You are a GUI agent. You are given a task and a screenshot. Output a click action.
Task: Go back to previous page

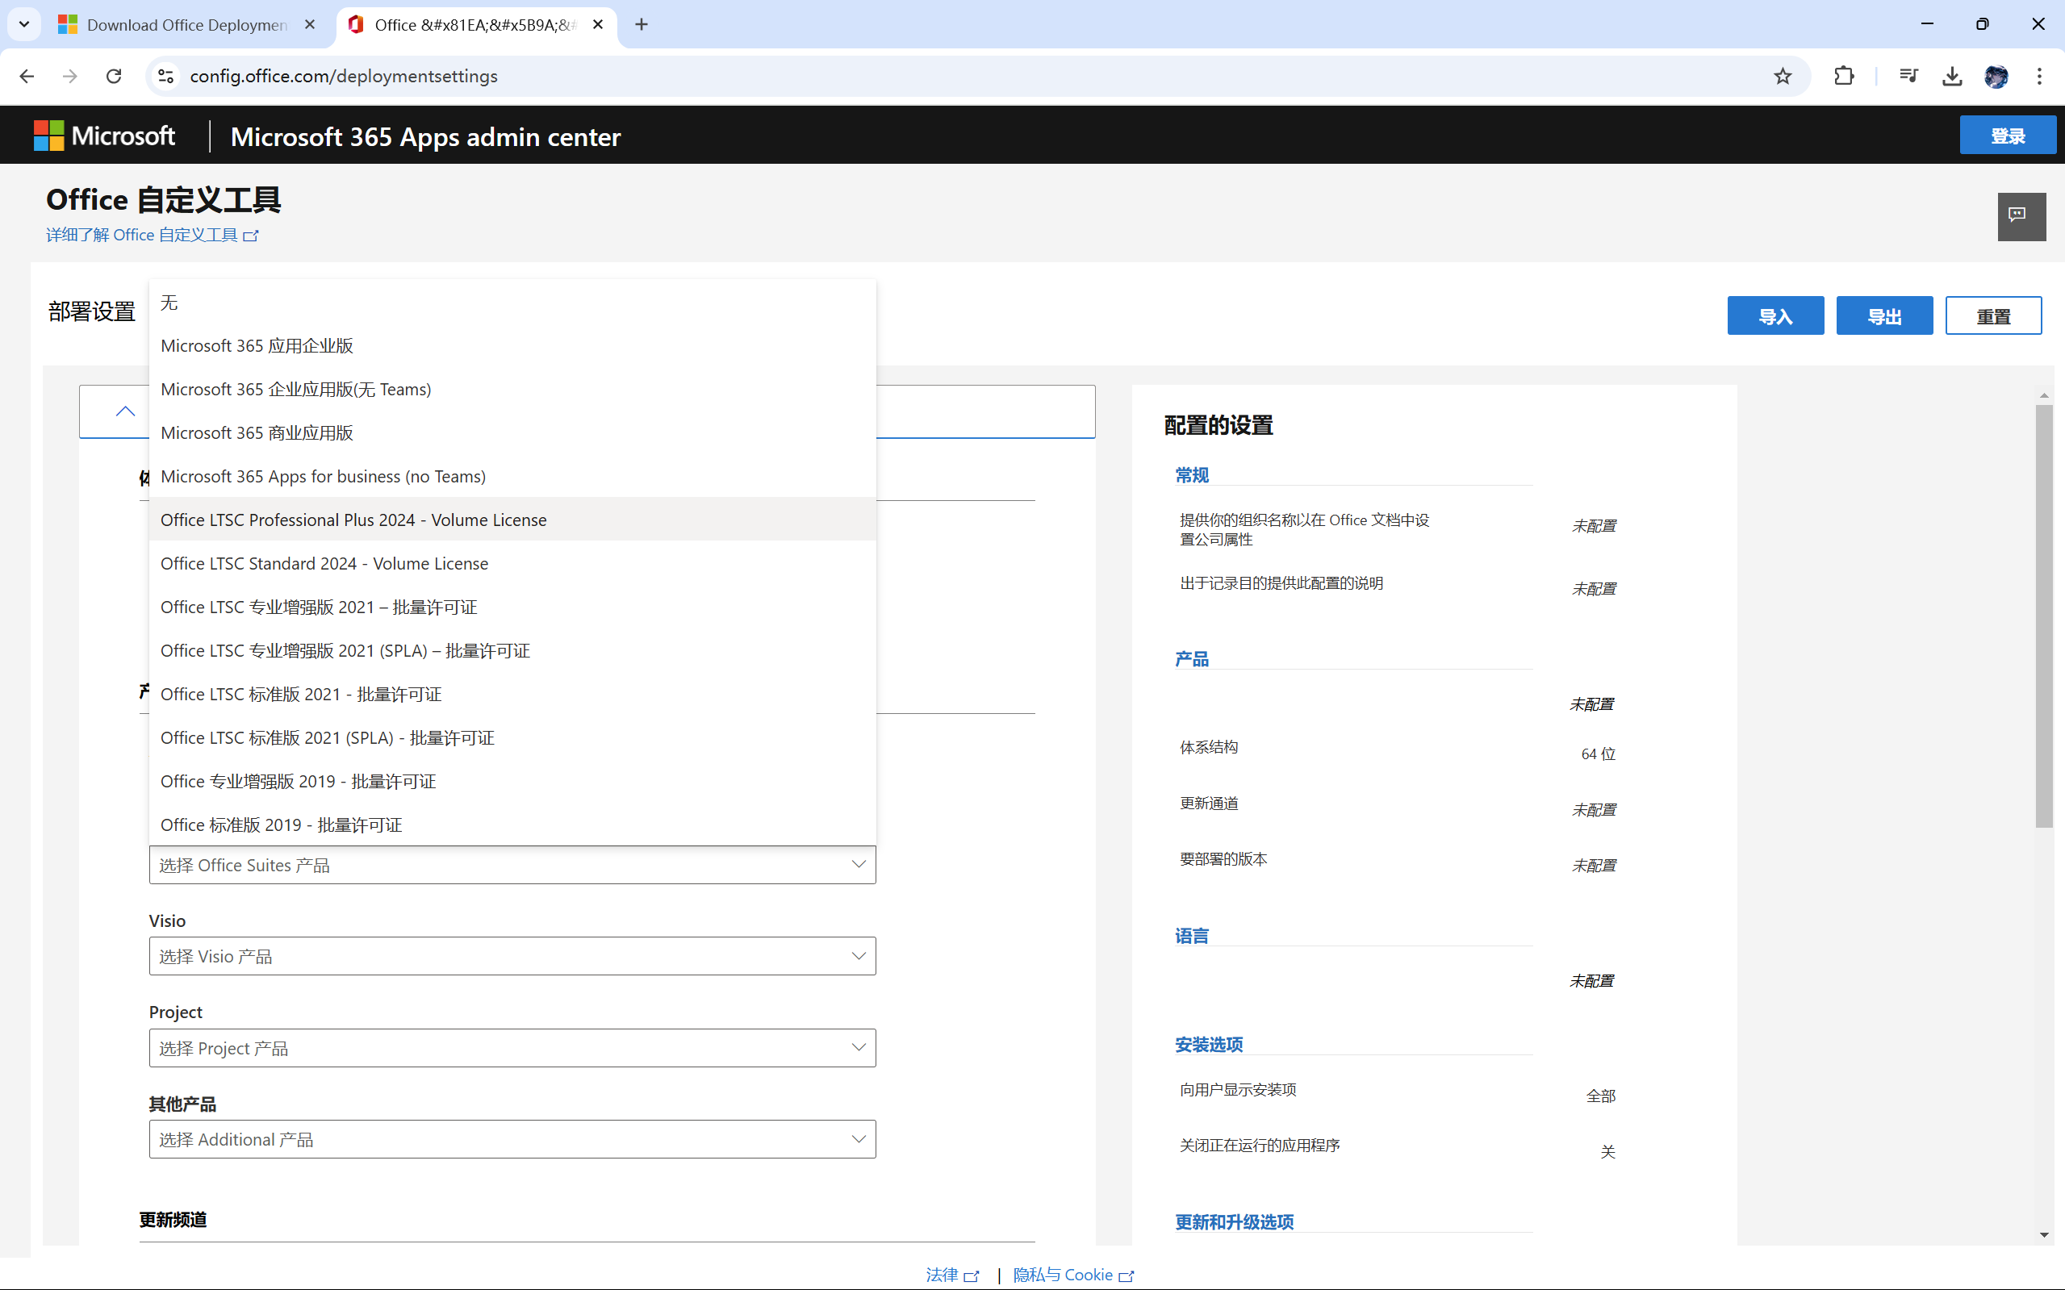coord(27,76)
